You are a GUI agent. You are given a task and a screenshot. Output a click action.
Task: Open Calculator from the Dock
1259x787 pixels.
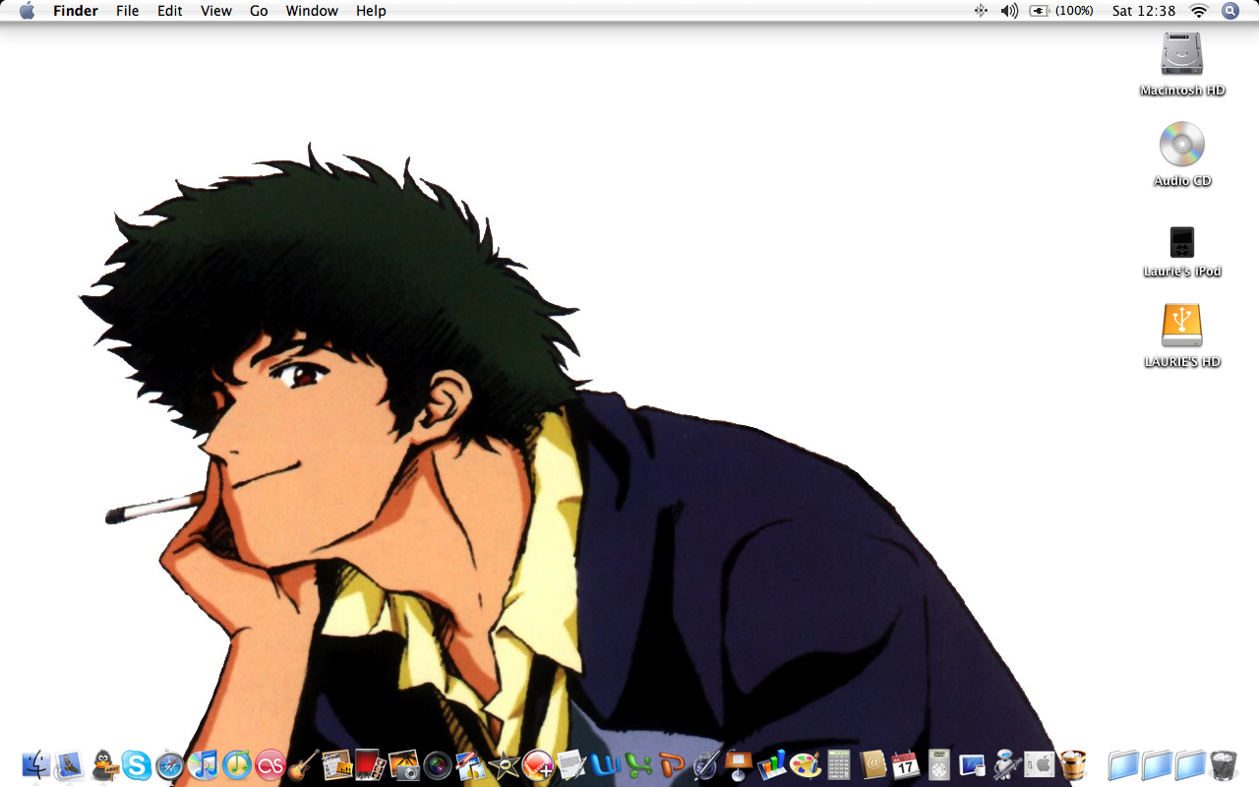839,764
